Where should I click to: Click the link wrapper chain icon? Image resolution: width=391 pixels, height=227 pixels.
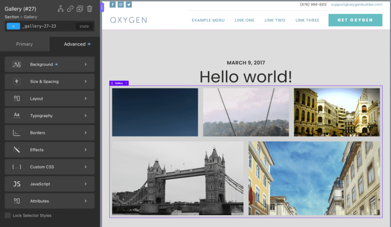click(x=70, y=9)
